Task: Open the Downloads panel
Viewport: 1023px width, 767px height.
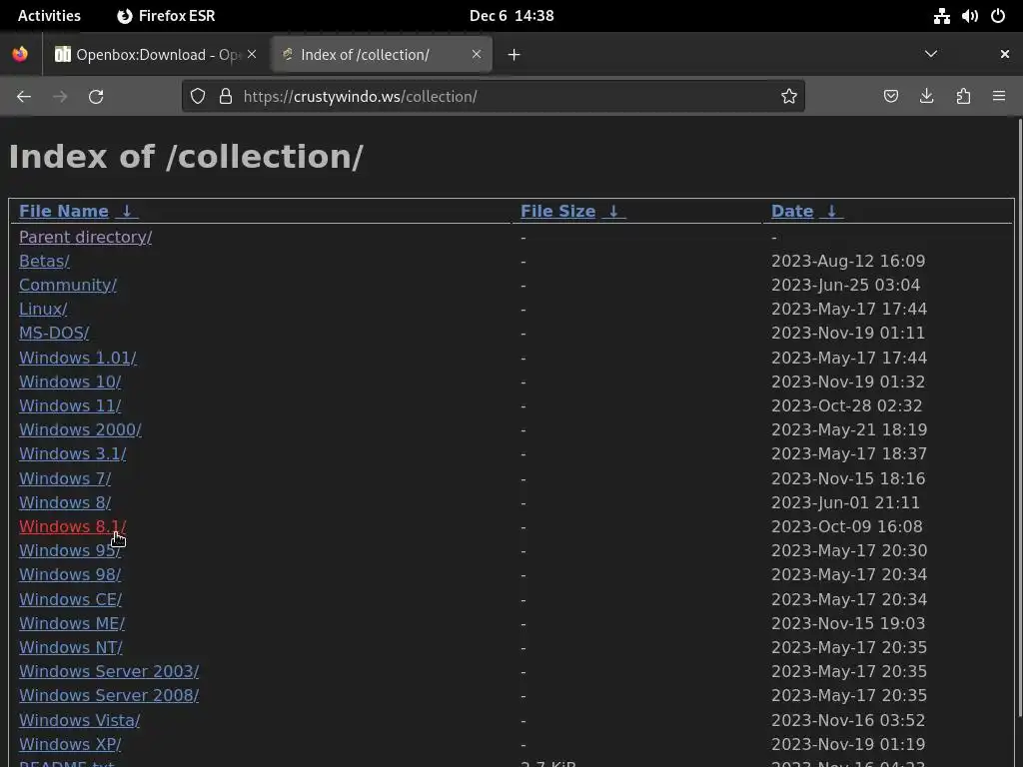Action: (x=926, y=97)
